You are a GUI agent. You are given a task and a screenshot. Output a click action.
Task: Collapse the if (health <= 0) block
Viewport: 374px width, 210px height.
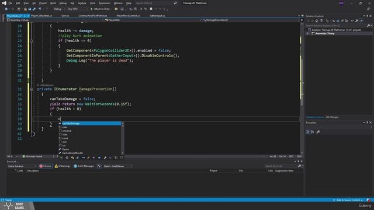pyautogui.click(x=31, y=41)
